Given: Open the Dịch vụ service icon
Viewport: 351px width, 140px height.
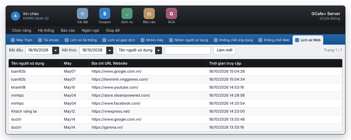Looking at the screenshot, I should (x=127, y=14).
